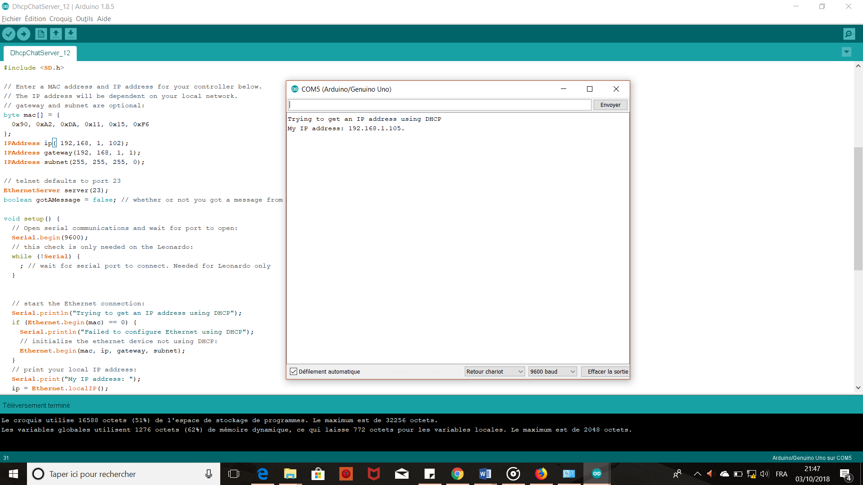Click the code editor vertical scrollbar
Image resolution: width=863 pixels, height=485 pixels.
tap(858, 209)
